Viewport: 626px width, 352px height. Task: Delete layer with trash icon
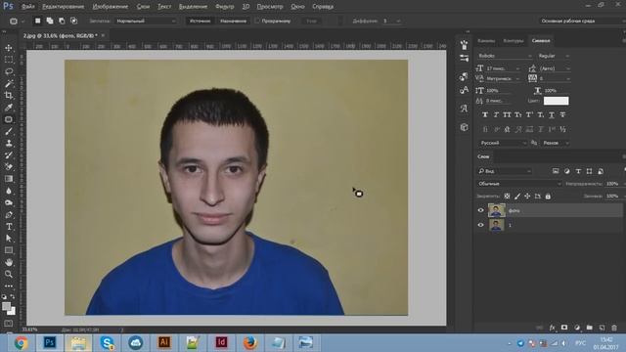(614, 328)
